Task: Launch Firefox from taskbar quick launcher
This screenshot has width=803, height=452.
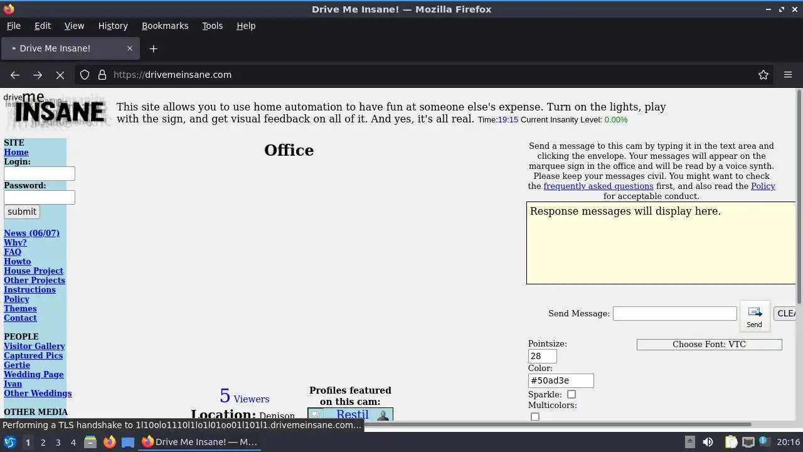Action: pyautogui.click(x=109, y=442)
